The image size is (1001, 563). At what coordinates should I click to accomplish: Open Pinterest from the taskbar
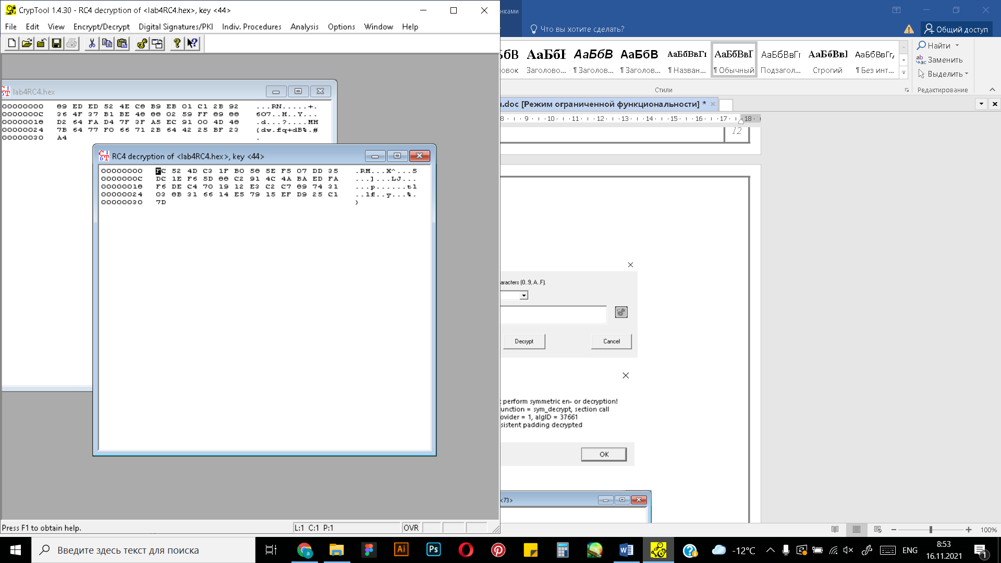[498, 550]
